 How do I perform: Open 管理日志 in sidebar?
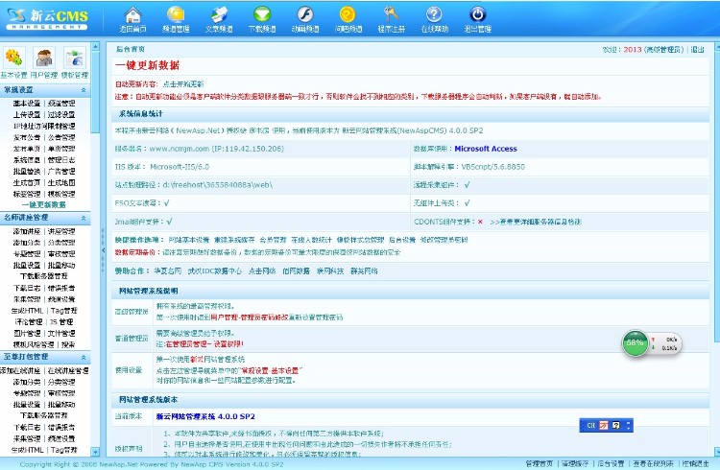61,160
